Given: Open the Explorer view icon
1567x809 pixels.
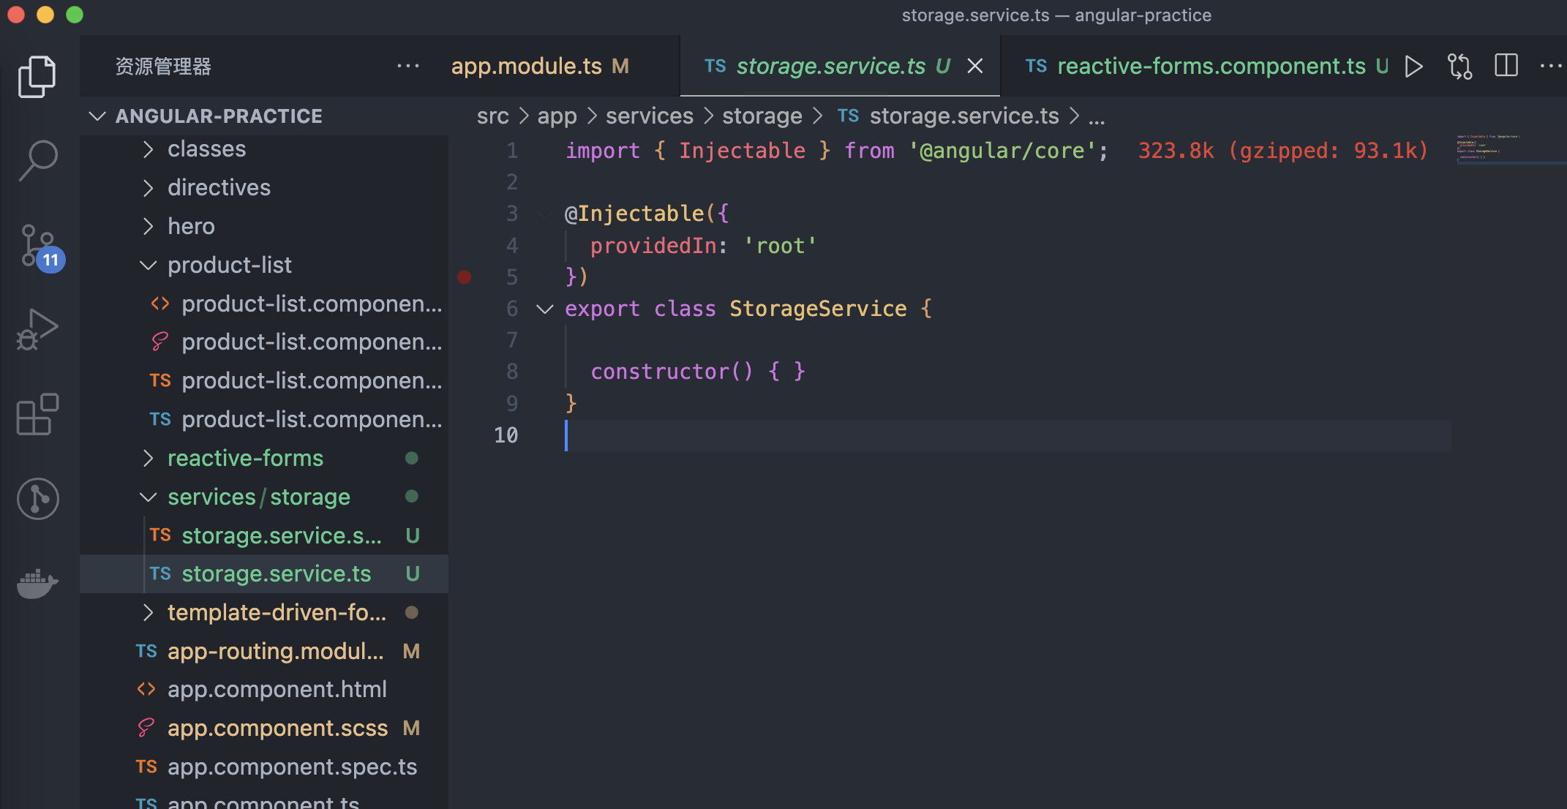Looking at the screenshot, I should 37,76.
